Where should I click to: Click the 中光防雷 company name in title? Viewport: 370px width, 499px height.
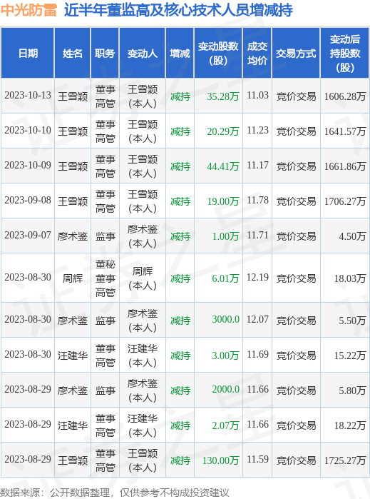tap(29, 10)
